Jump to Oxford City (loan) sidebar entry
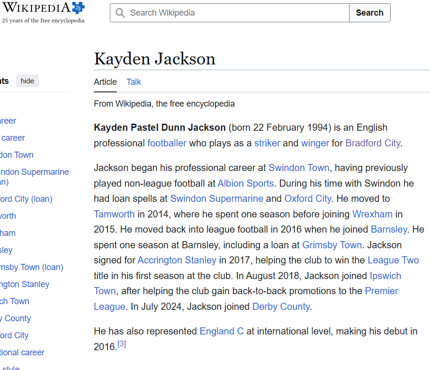 coord(26,199)
